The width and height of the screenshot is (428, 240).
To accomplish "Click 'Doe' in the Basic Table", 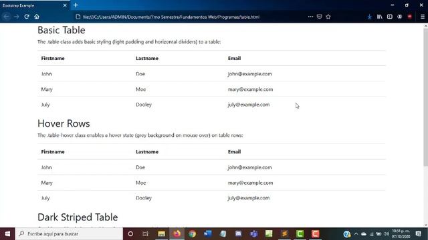I will [140, 74].
